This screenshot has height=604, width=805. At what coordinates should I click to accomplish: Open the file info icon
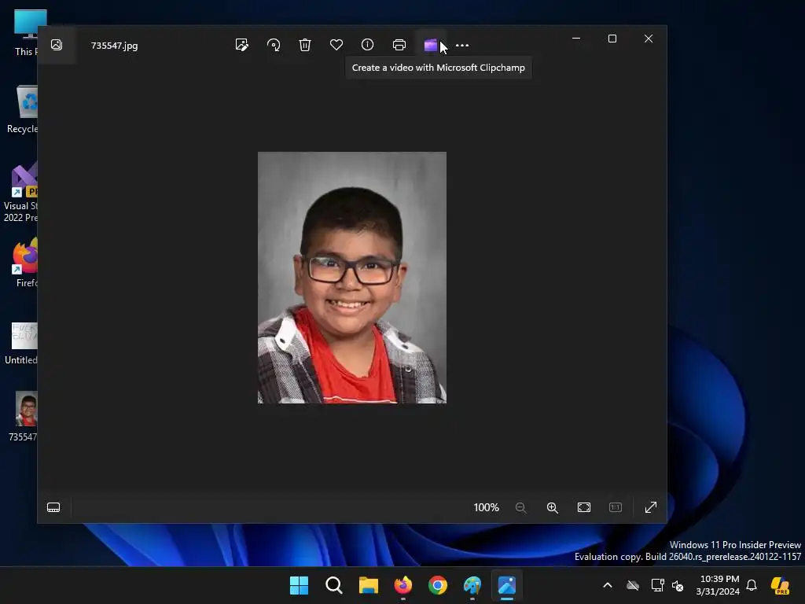click(368, 45)
